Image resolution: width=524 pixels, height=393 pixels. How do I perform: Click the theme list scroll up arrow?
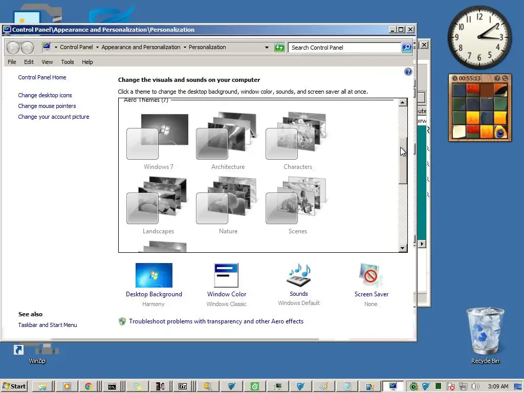tap(403, 102)
